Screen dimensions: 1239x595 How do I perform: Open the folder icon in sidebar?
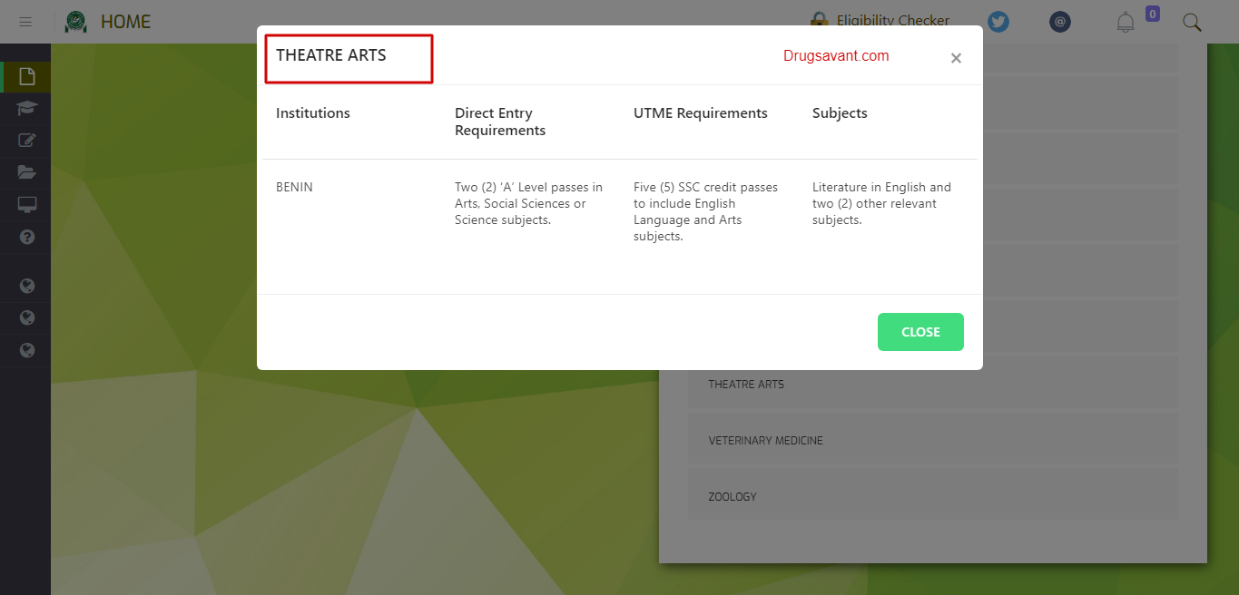click(x=27, y=172)
